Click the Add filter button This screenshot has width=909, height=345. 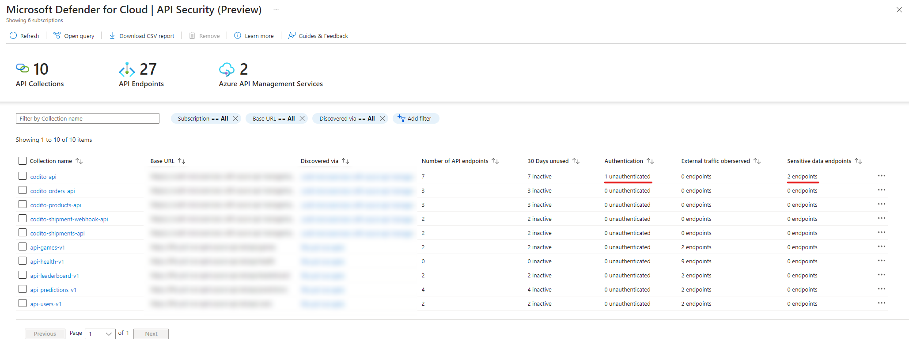(x=415, y=118)
